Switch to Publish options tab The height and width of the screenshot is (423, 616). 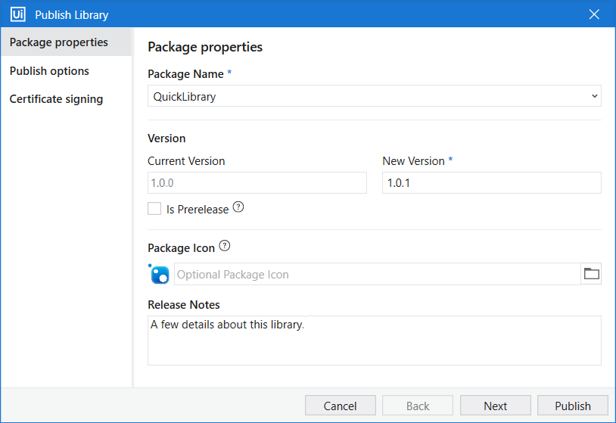click(x=49, y=71)
